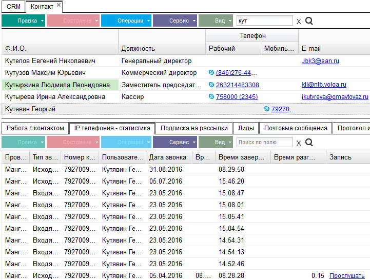Click Skype icon beside 79270 mobile number
The image size is (370, 280).
(x=267, y=109)
